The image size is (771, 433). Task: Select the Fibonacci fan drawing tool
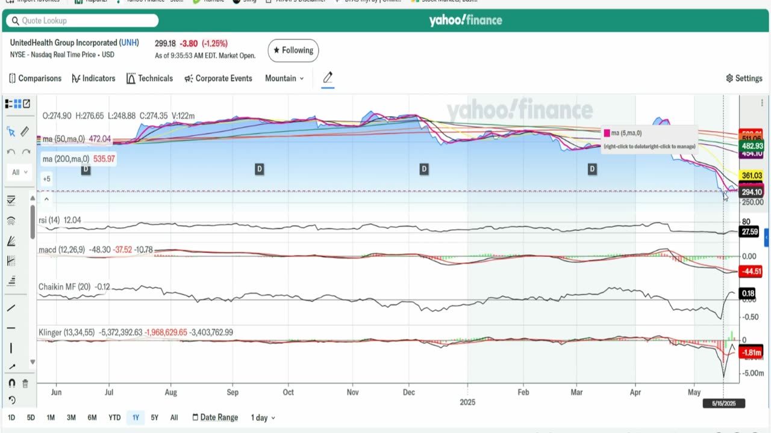click(11, 241)
